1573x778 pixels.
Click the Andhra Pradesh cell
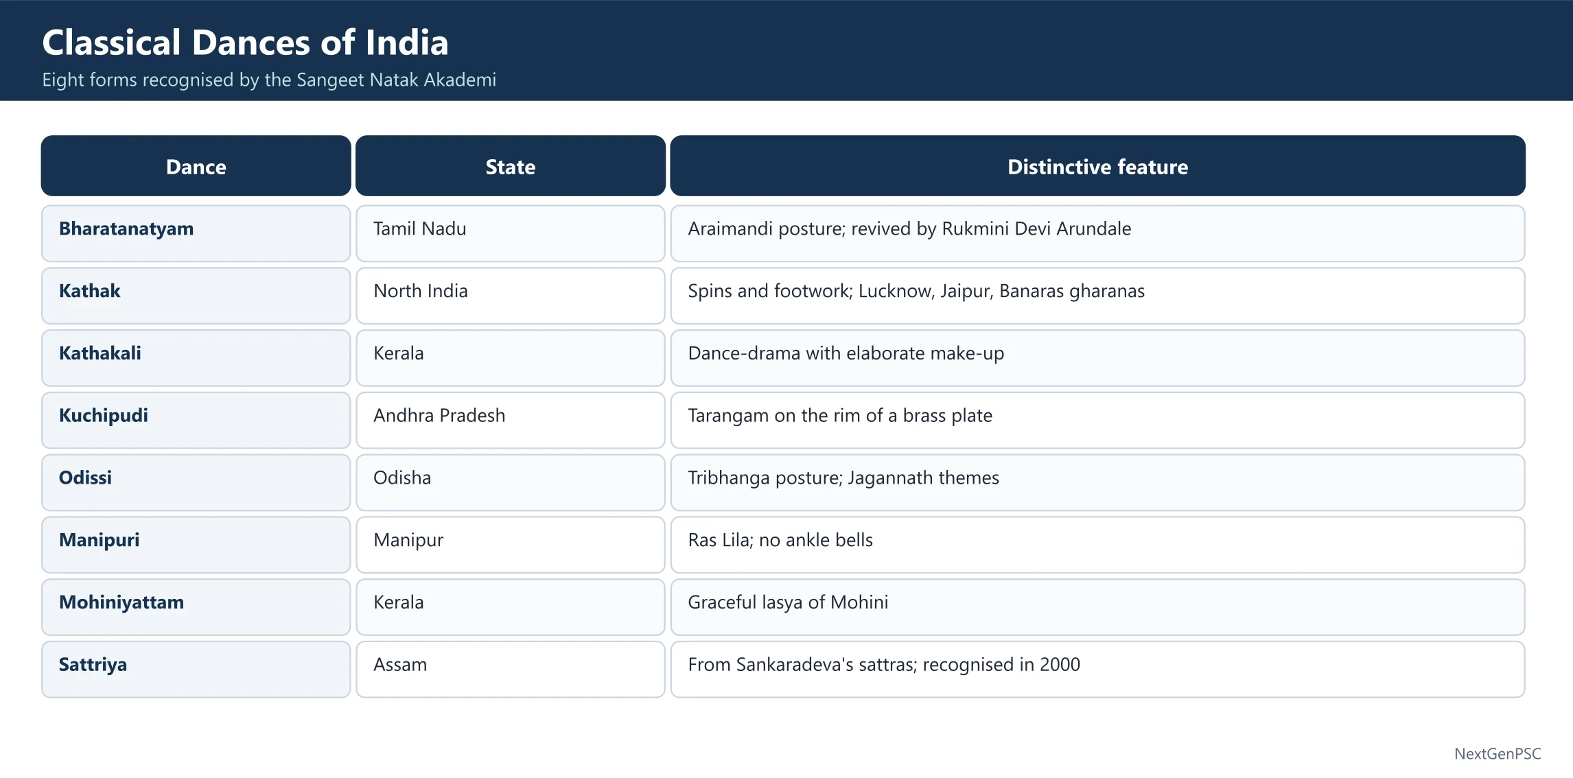pyautogui.click(x=510, y=421)
